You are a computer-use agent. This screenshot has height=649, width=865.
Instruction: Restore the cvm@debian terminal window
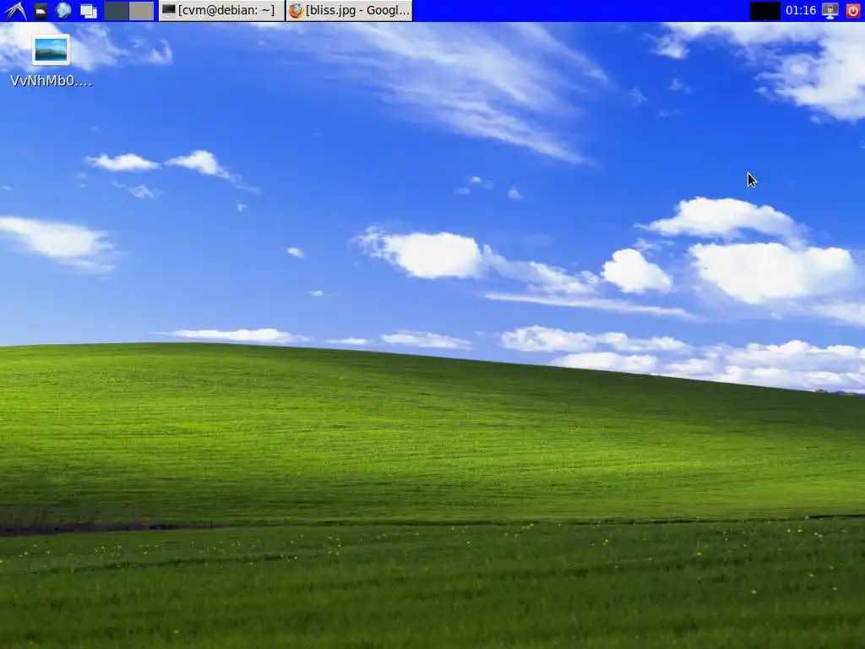[x=222, y=10]
